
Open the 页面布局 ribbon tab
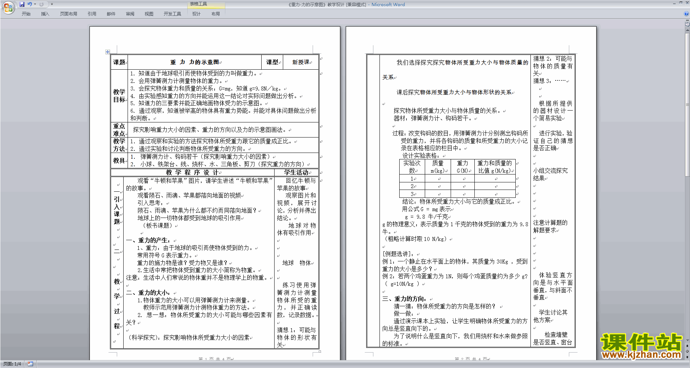[x=69, y=14]
